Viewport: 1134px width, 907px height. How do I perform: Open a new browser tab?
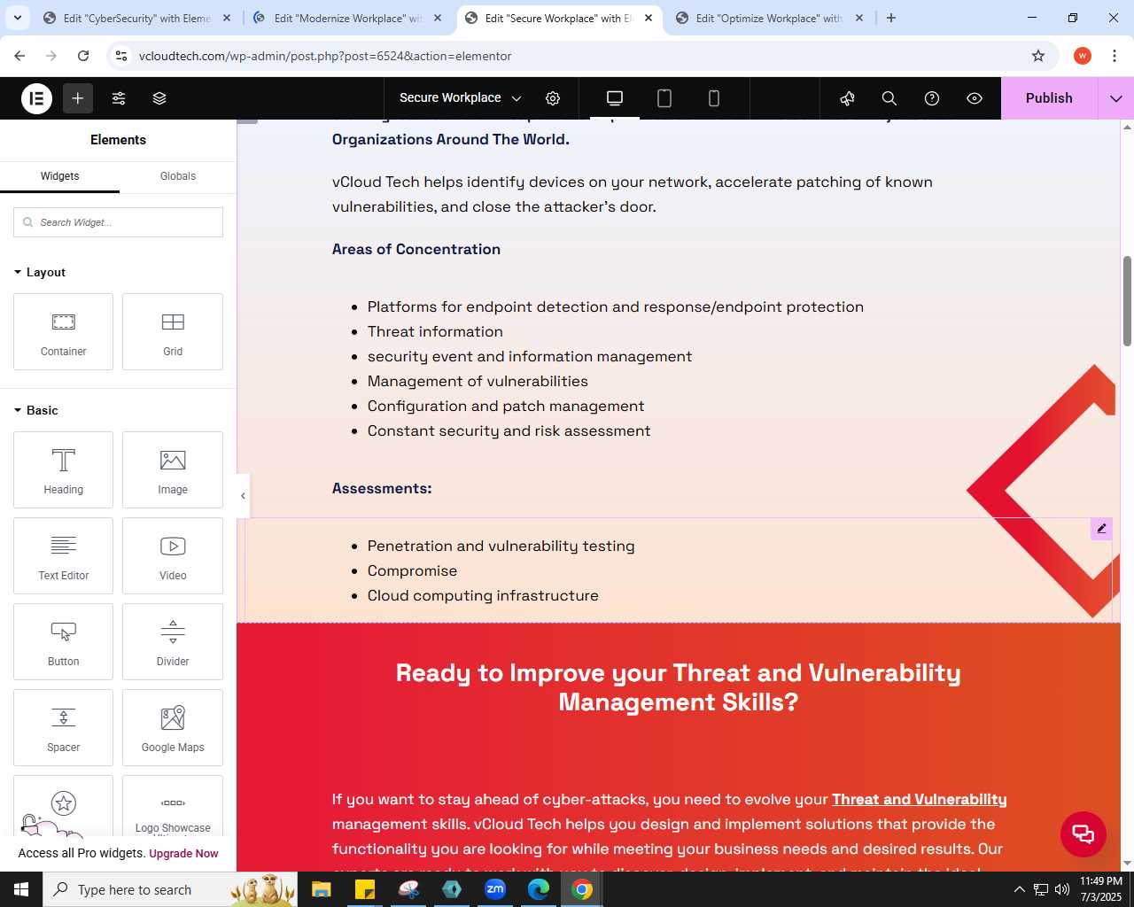[891, 18]
